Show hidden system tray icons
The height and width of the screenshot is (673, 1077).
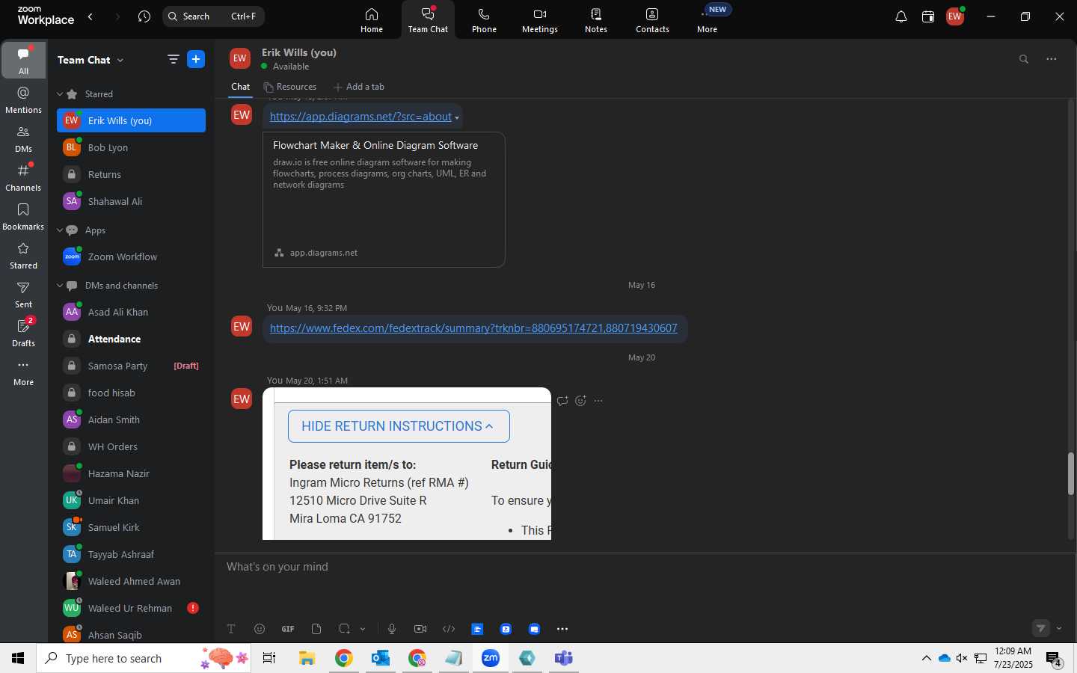(927, 659)
